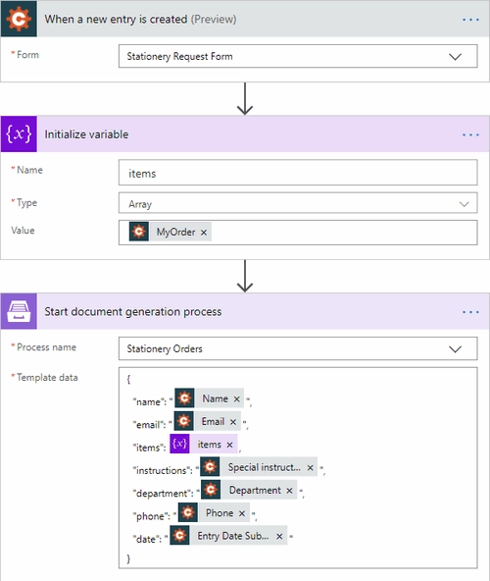Click the Email dynamic content token
Screen dimensions: 490x581
click(x=207, y=421)
